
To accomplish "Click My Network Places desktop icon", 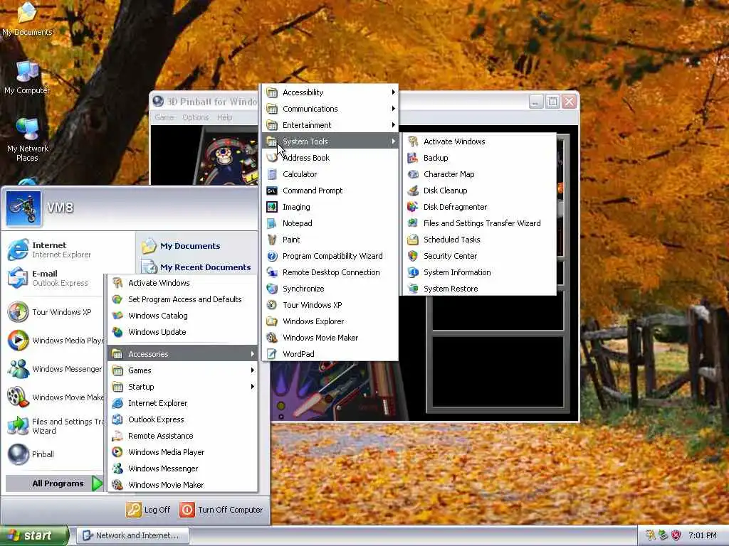I will pos(27,129).
